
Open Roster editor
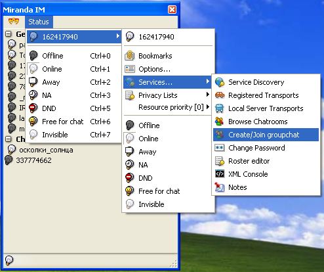coord(266,161)
